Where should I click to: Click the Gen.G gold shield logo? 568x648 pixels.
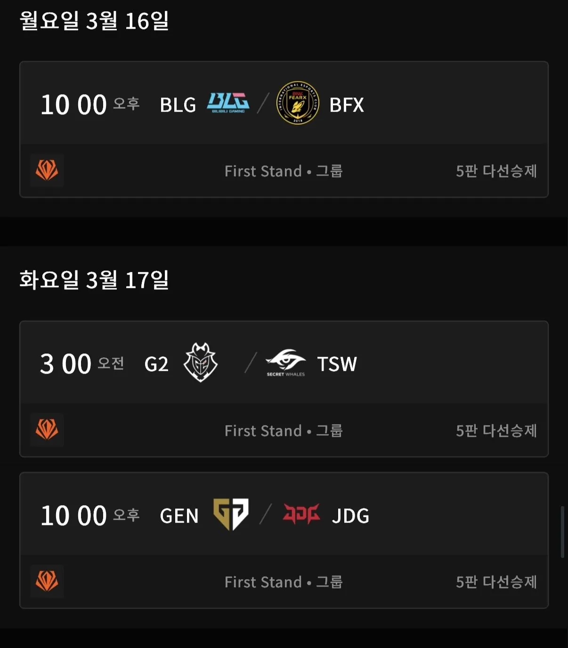coord(231,514)
